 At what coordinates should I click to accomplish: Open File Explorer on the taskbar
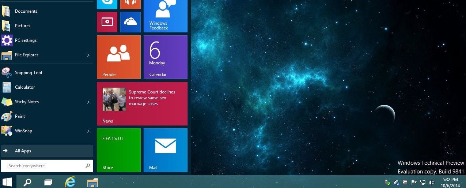coord(93,182)
